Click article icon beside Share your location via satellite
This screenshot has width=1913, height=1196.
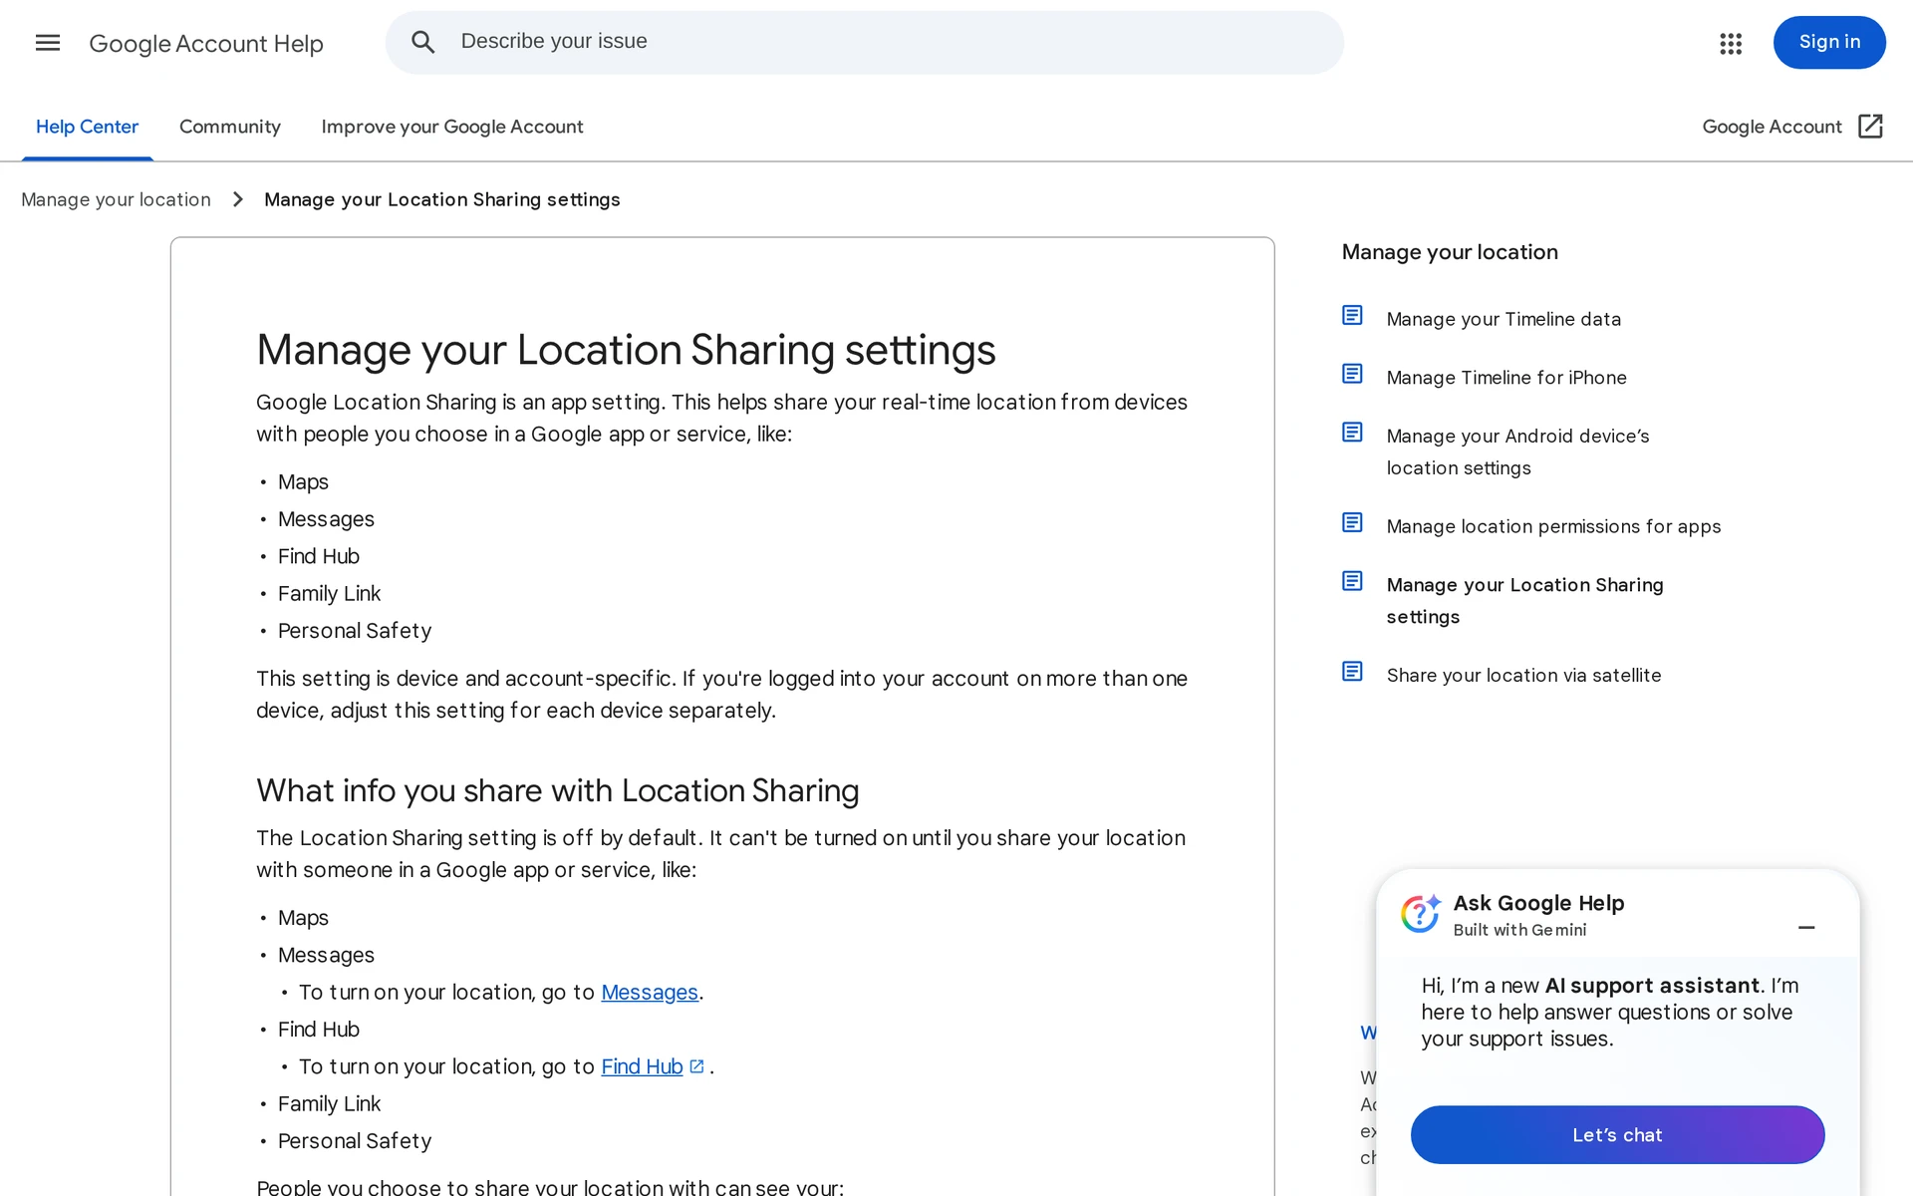coord(1352,672)
